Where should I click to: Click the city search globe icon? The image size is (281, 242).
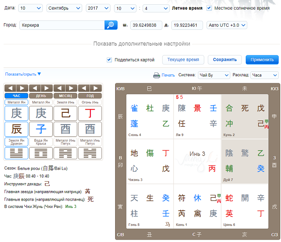(111, 25)
